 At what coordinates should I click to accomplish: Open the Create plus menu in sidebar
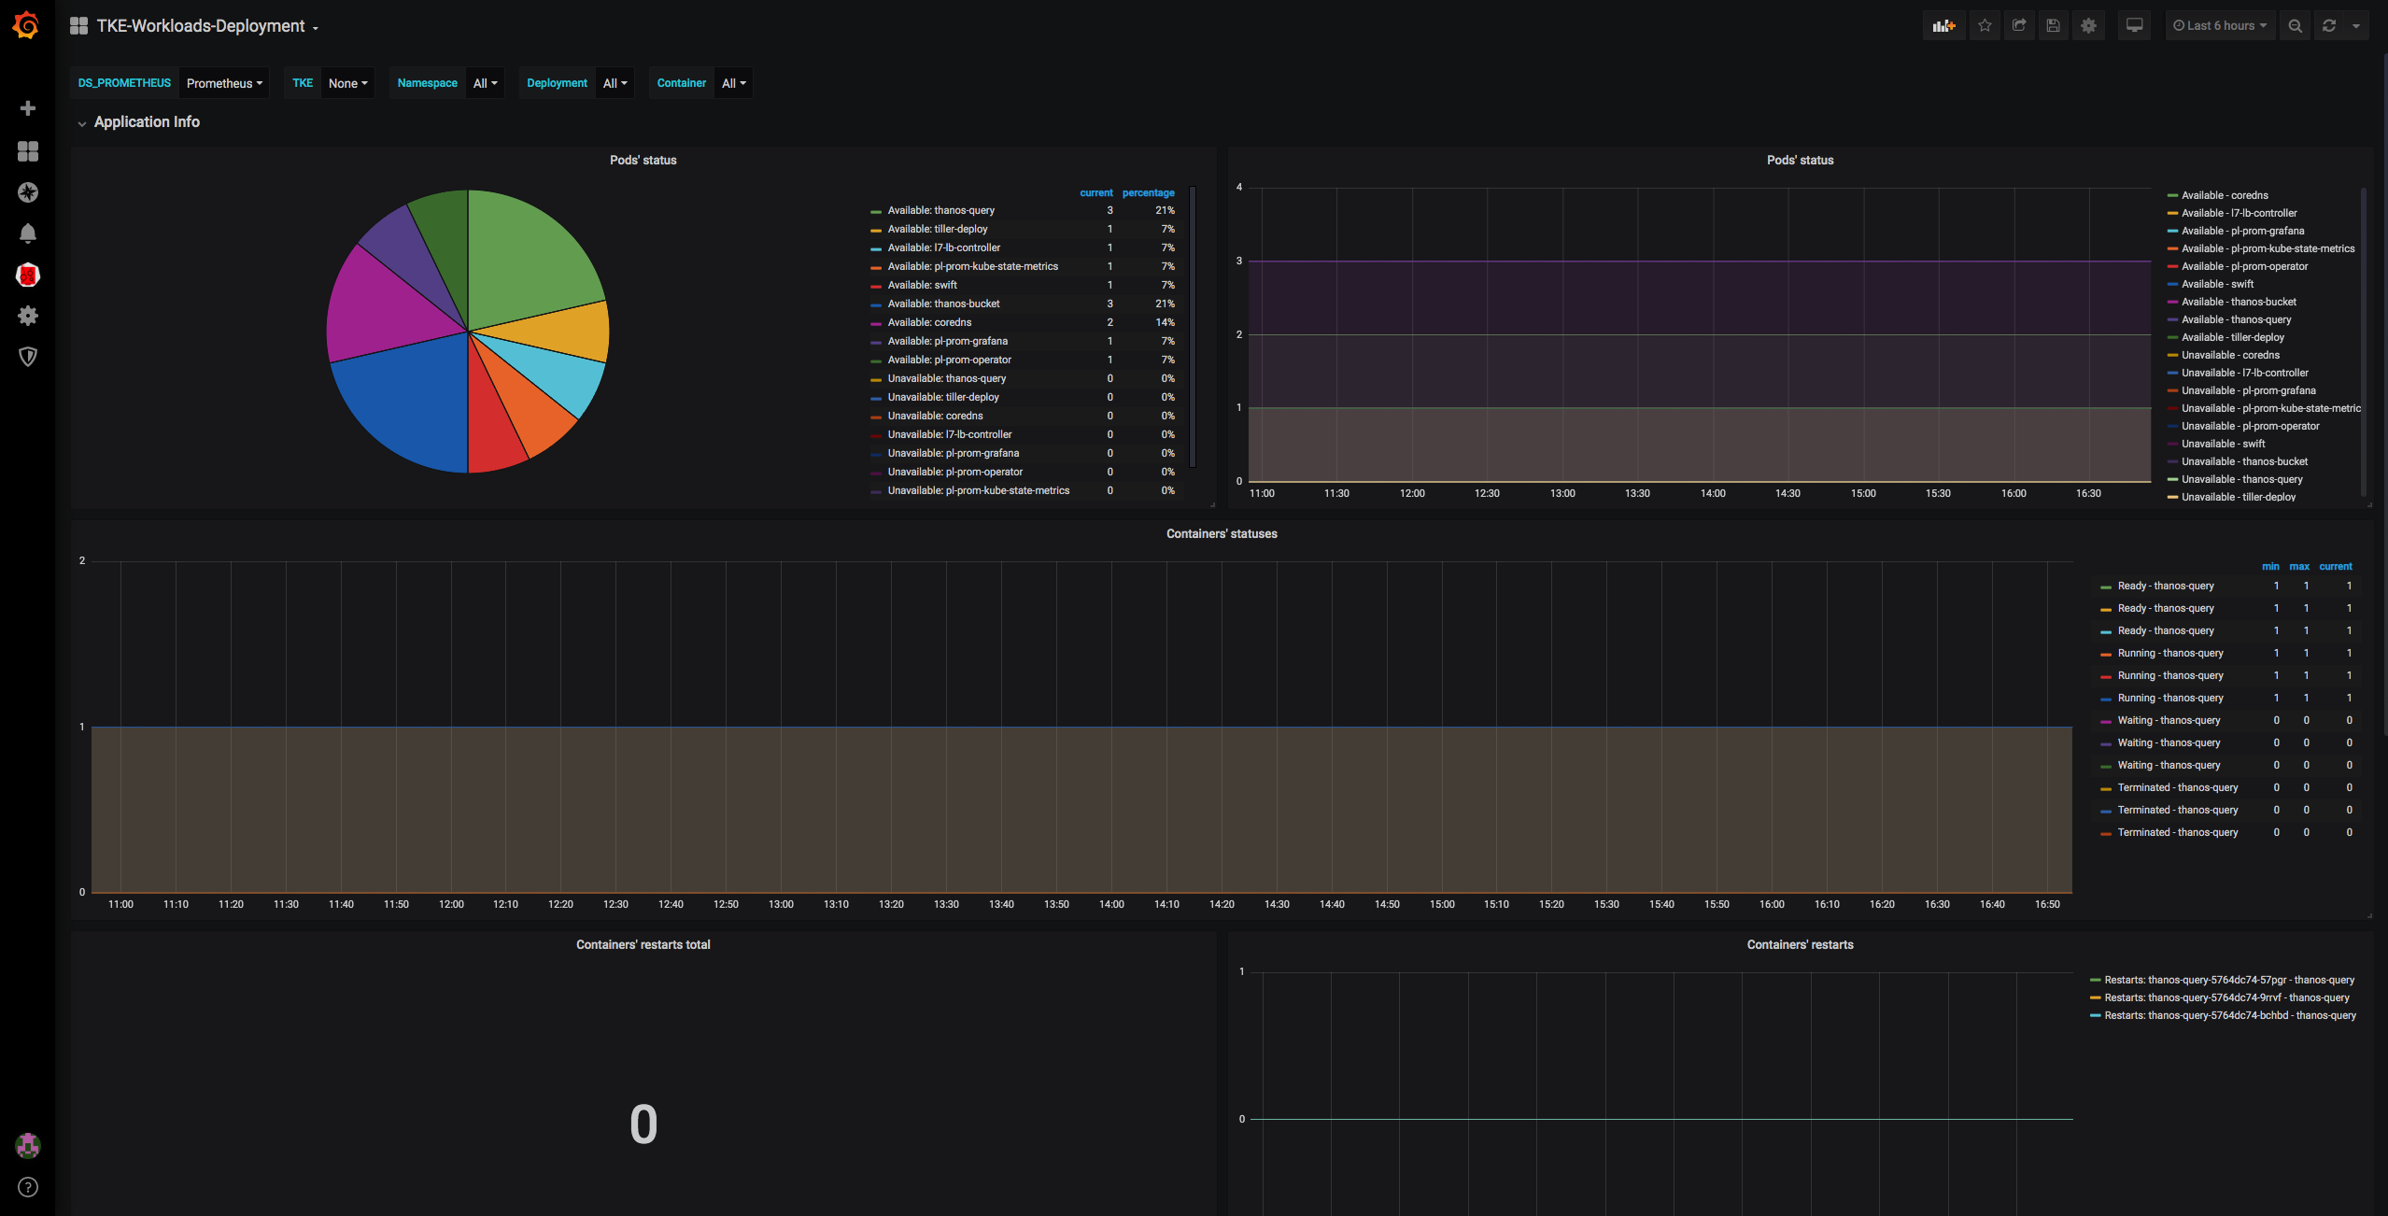coord(28,108)
